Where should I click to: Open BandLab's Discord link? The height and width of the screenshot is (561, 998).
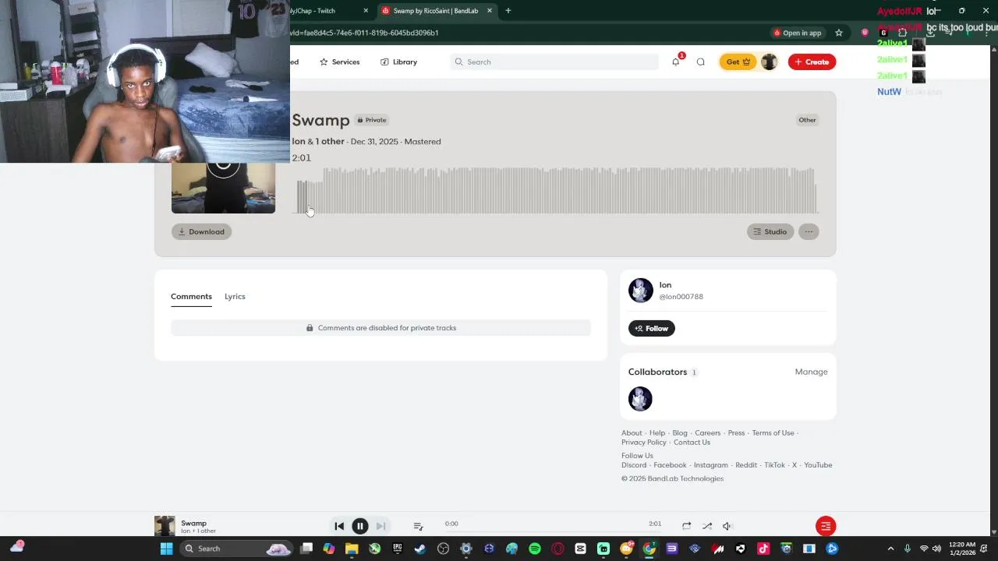point(634,465)
